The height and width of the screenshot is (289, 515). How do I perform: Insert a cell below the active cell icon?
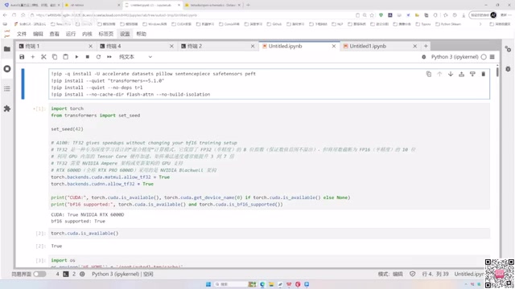[x=472, y=75]
